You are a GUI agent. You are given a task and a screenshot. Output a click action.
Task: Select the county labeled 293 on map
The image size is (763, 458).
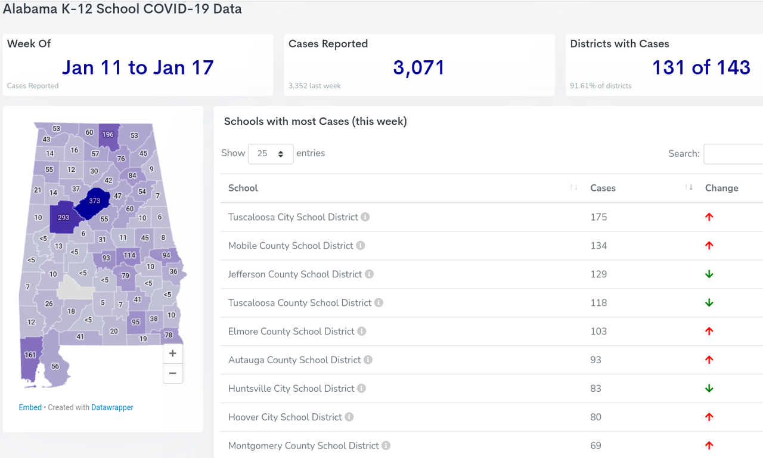click(63, 218)
